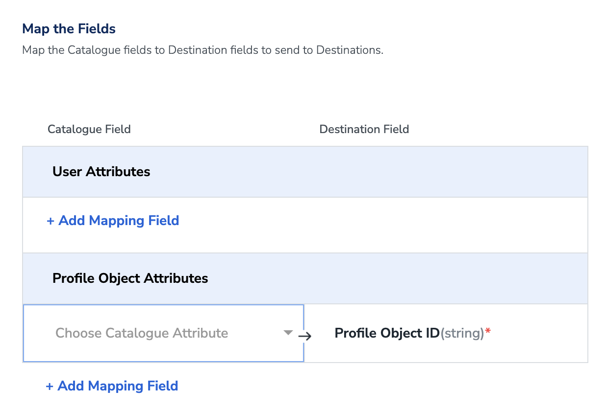Click the plus icon under User Attributes
Screen dimensions: 606x411
[x=50, y=221]
